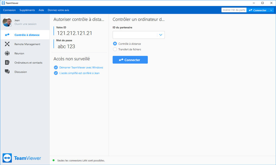Open the Aide menu
This screenshot has width=276, height=165.
pos(41,10)
